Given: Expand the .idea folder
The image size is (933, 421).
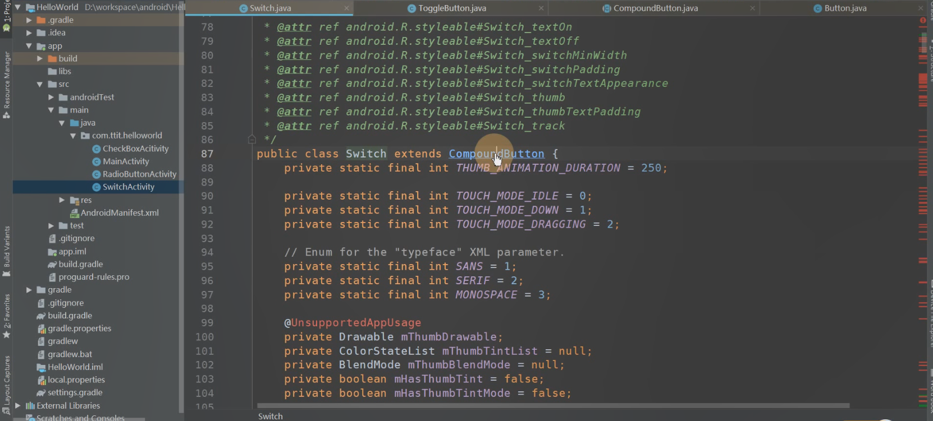Looking at the screenshot, I should click(x=29, y=33).
